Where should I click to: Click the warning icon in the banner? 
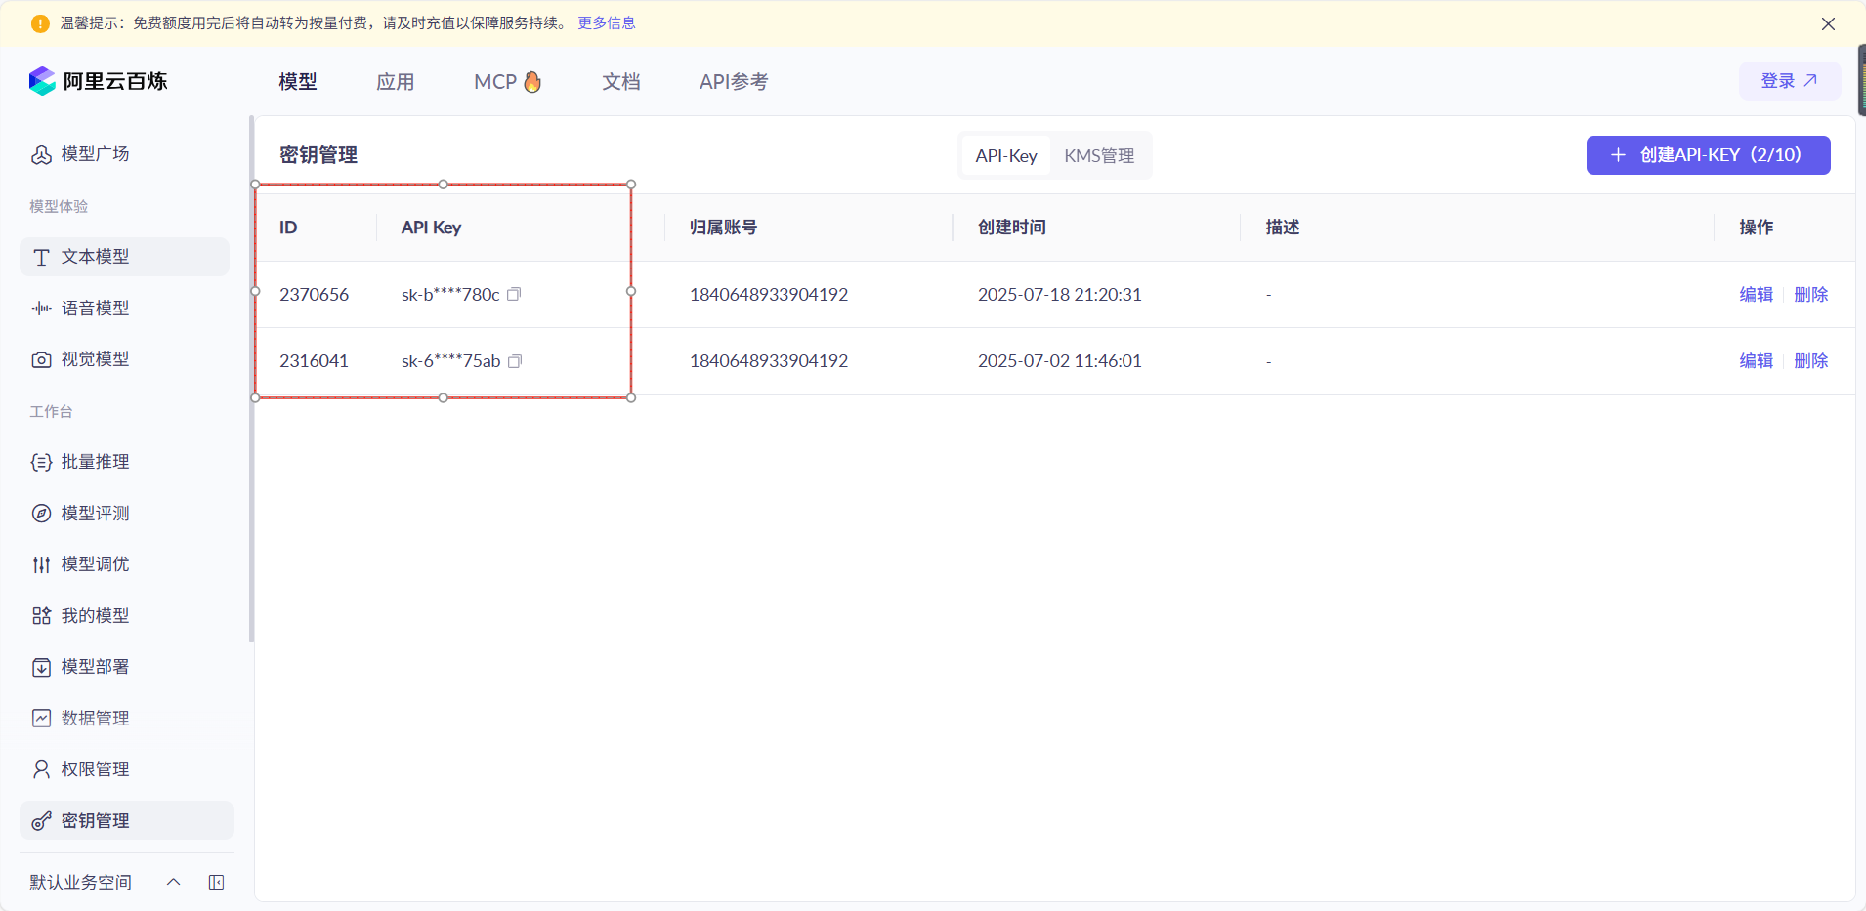(x=40, y=23)
